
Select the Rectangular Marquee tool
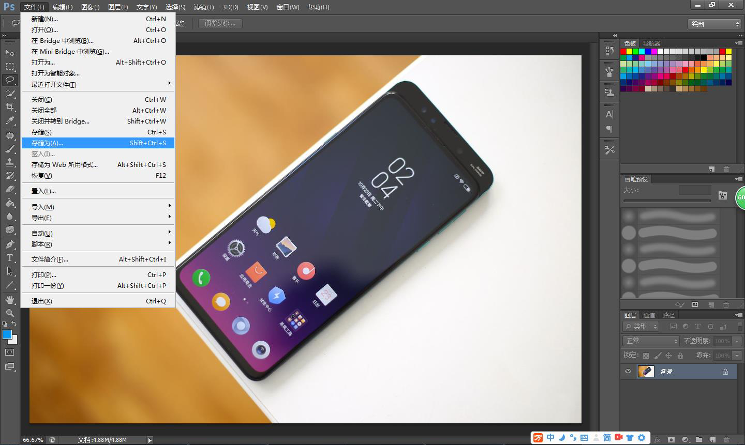tap(9, 66)
